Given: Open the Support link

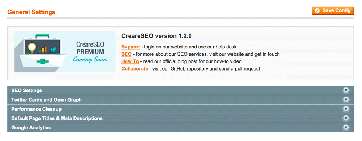Looking at the screenshot, I should tap(130, 47).
